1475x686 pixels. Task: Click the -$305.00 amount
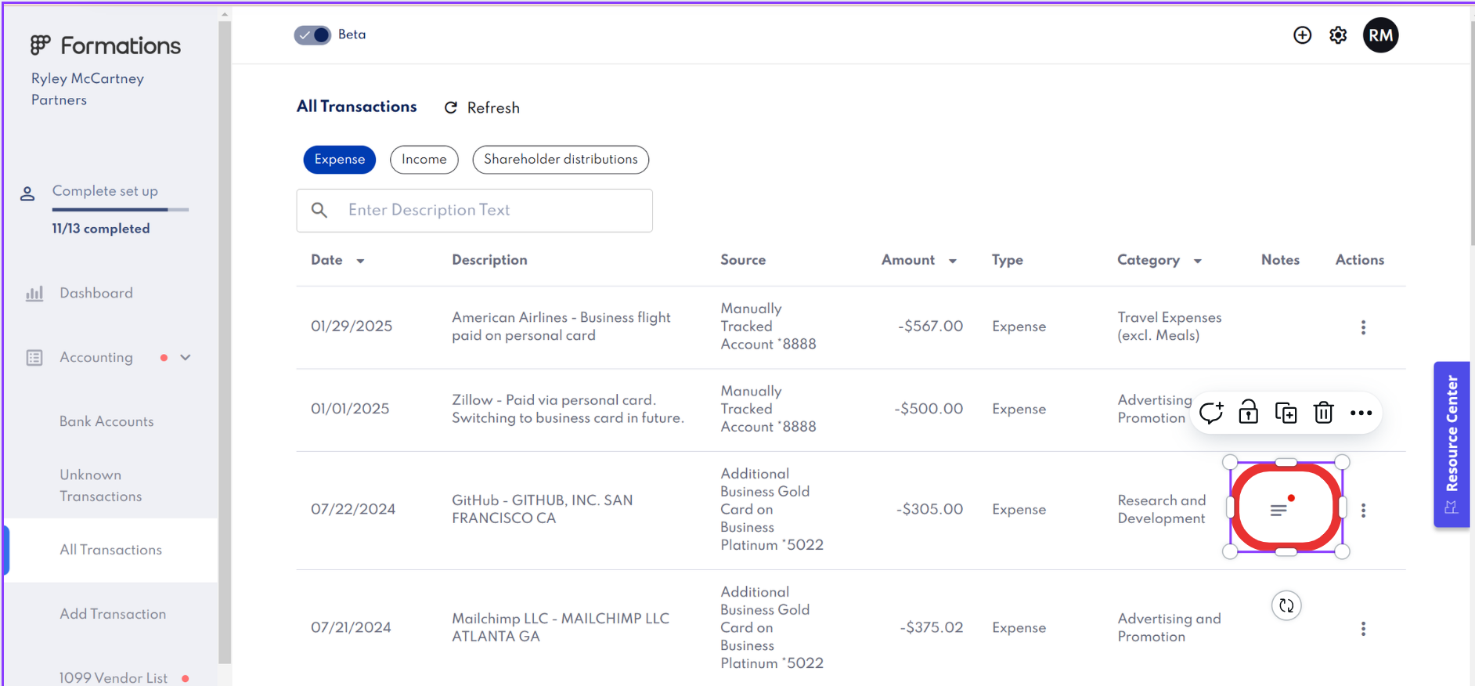[x=929, y=509]
